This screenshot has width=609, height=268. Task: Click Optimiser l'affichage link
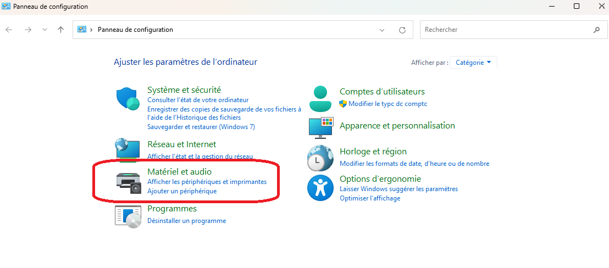[370, 198]
